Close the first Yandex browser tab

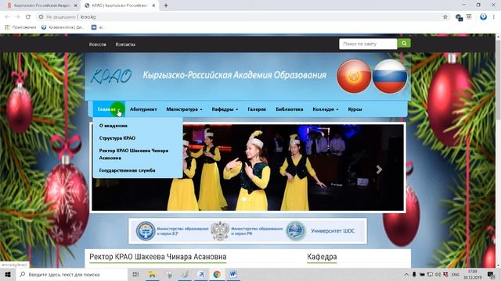75,5
